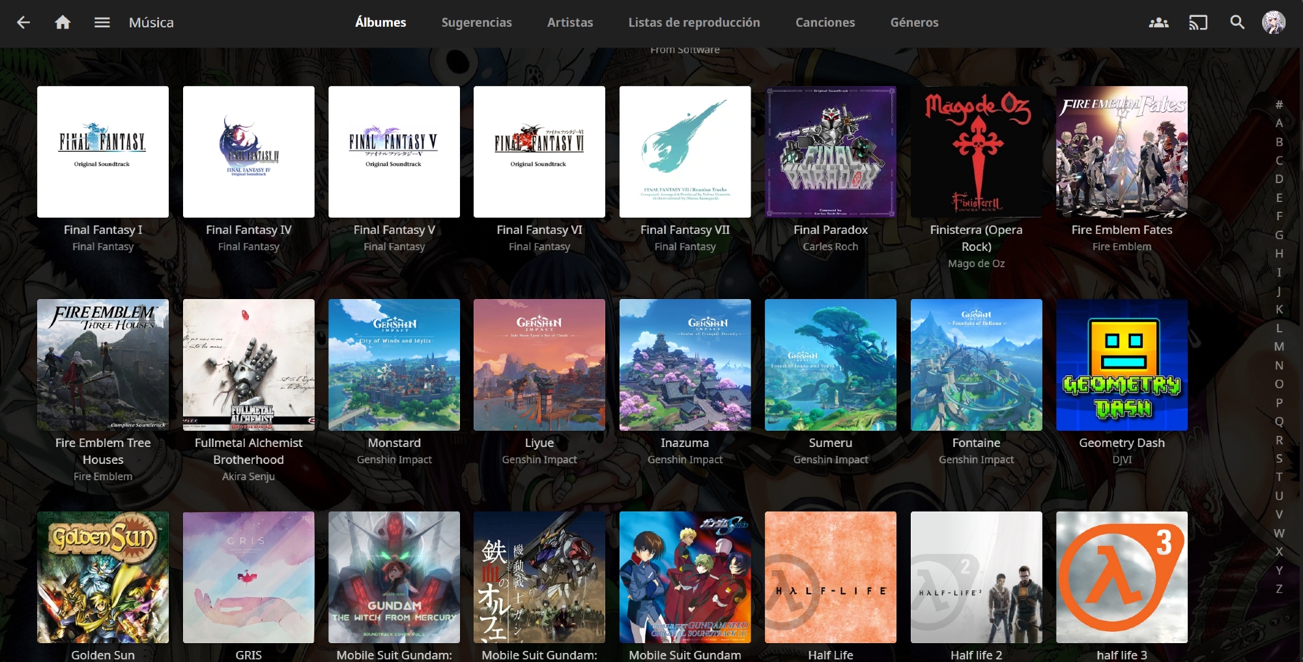Click the cast to device icon
The image size is (1303, 662).
pyautogui.click(x=1197, y=23)
